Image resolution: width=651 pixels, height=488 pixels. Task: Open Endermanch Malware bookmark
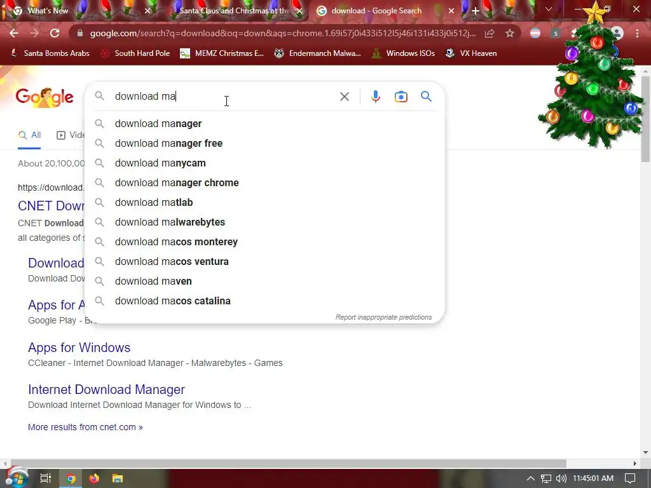pos(318,53)
